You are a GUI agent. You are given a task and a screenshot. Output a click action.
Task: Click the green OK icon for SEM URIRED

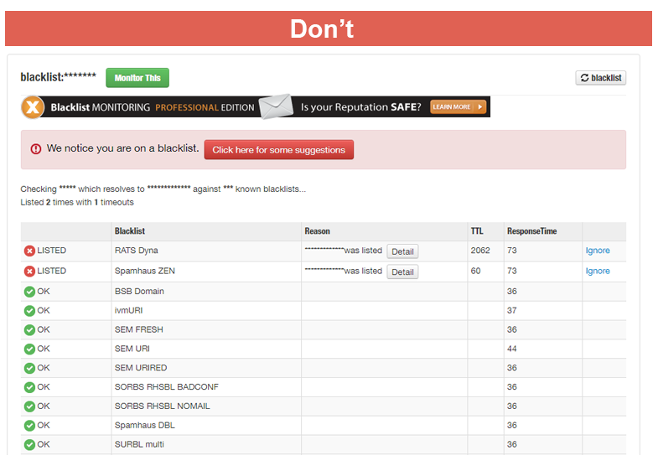29,368
